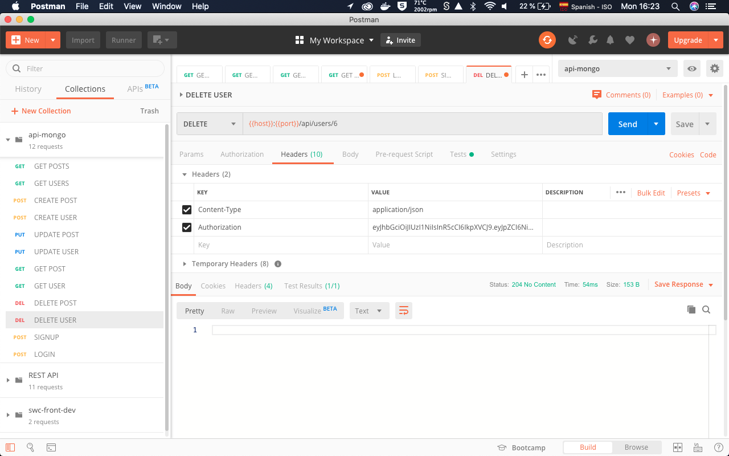
Task: Open tab options ellipsis menu
Action: coord(541,75)
